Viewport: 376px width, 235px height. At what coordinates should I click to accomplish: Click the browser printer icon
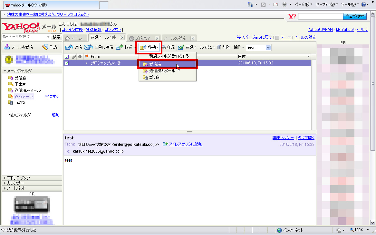tap(284, 5)
